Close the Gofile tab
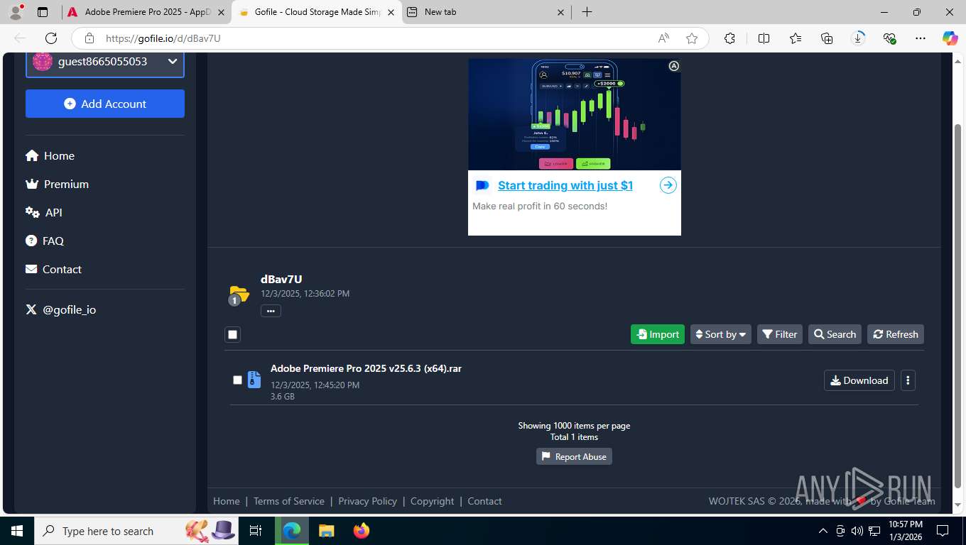This screenshot has width=966, height=545. pyautogui.click(x=390, y=12)
